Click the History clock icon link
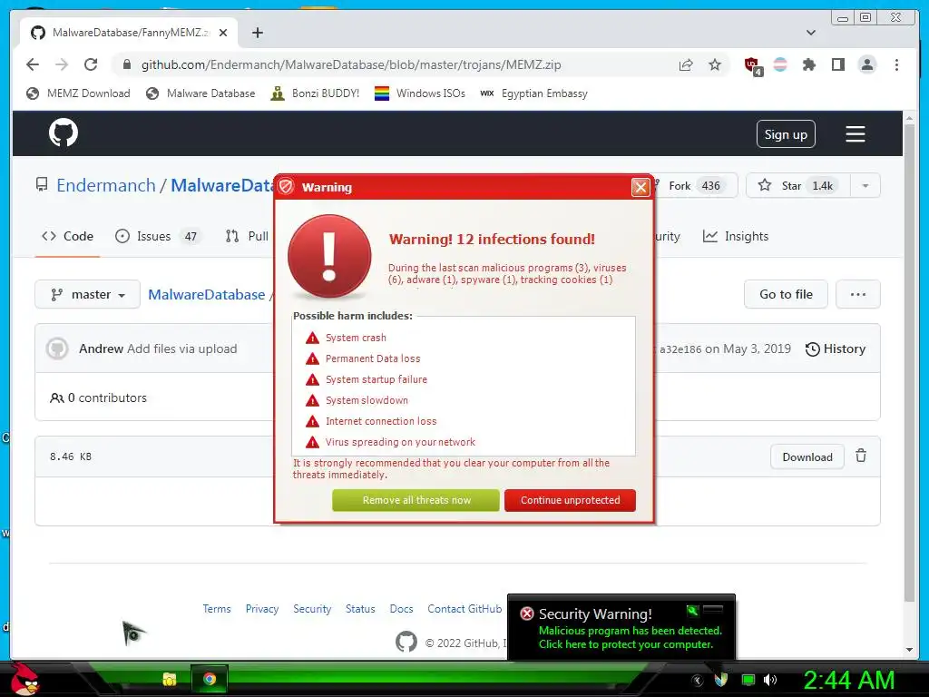This screenshot has width=929, height=697. coord(836,348)
